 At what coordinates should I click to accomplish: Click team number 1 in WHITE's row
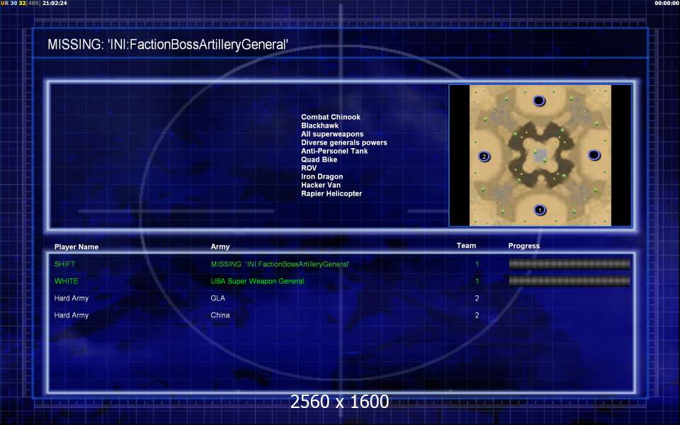point(477,281)
